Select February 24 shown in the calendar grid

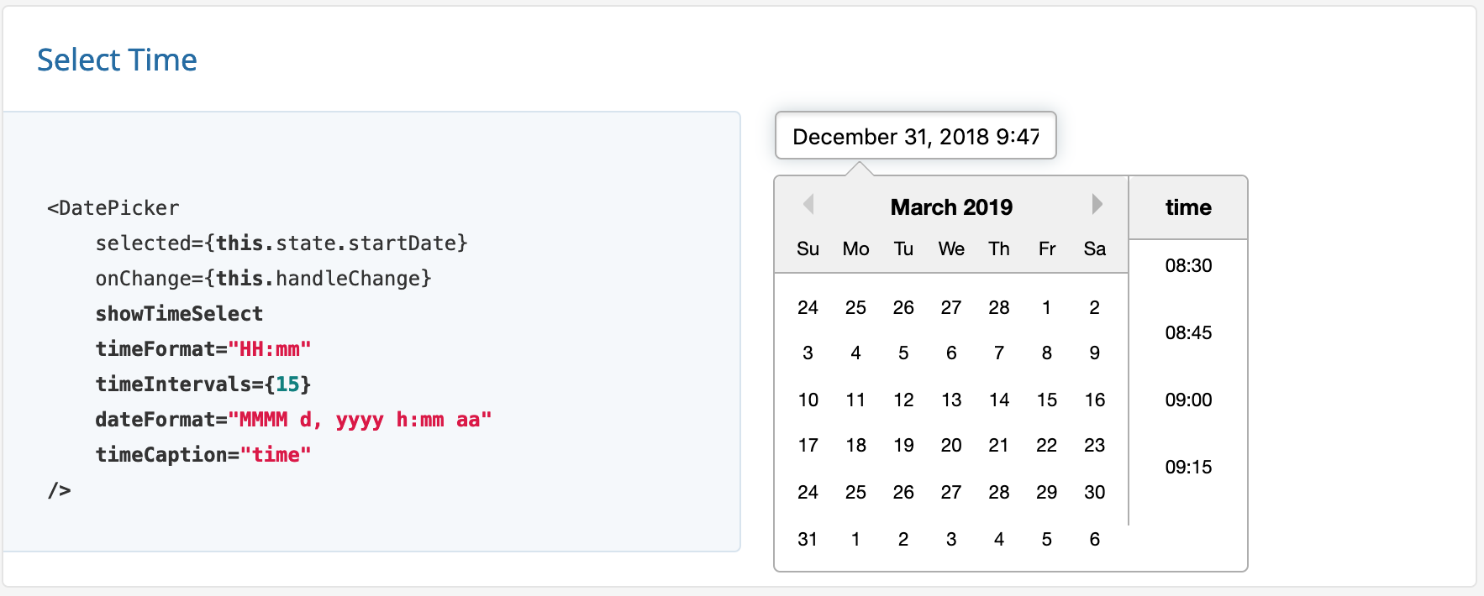point(808,307)
